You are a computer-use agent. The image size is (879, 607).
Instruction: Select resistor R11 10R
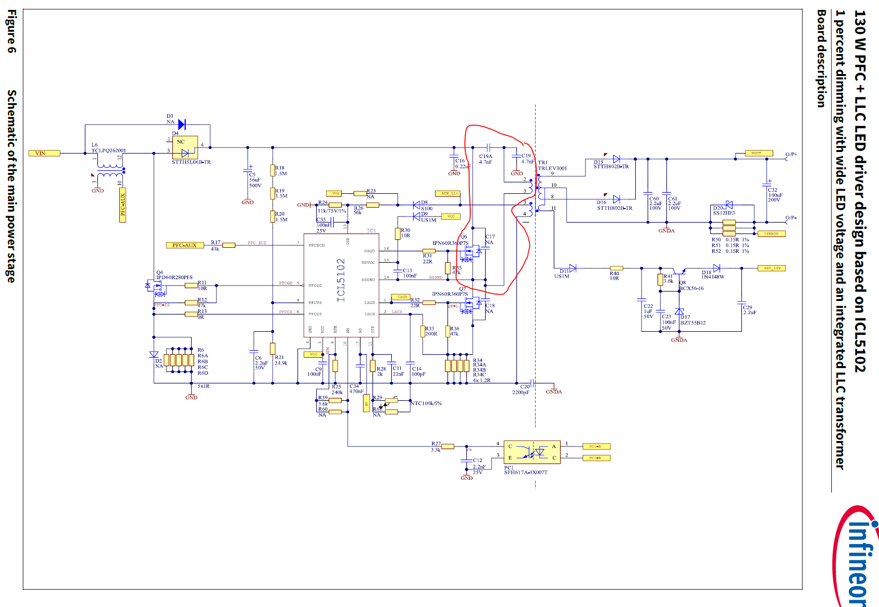(191, 286)
